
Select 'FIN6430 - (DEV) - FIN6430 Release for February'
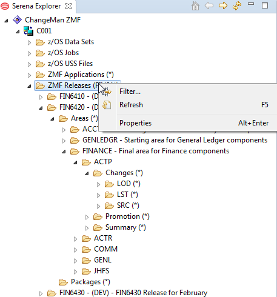click(x=133, y=293)
